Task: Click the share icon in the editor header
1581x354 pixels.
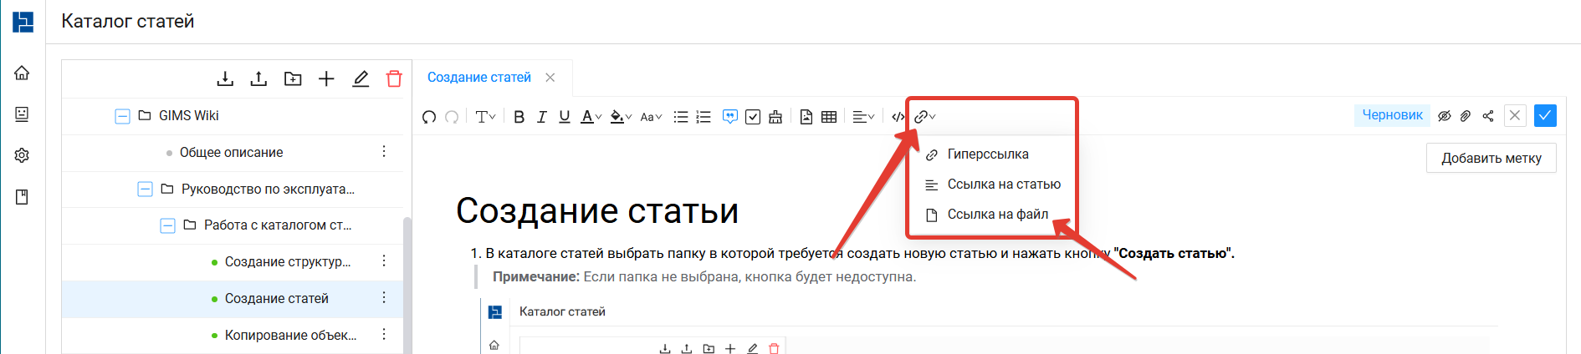Action: click(x=1488, y=116)
